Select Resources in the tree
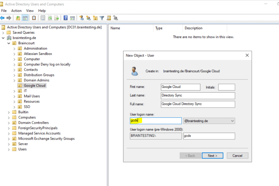This screenshot has width=279, height=186. [32, 101]
